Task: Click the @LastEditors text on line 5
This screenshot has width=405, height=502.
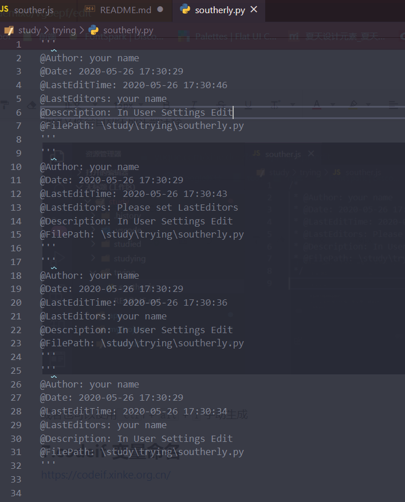Action: [x=103, y=99]
